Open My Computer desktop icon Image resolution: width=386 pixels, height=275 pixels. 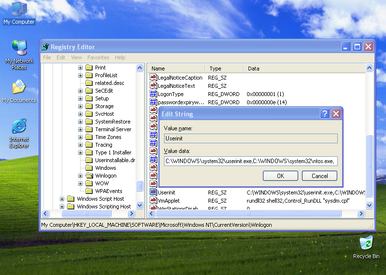click(x=19, y=13)
